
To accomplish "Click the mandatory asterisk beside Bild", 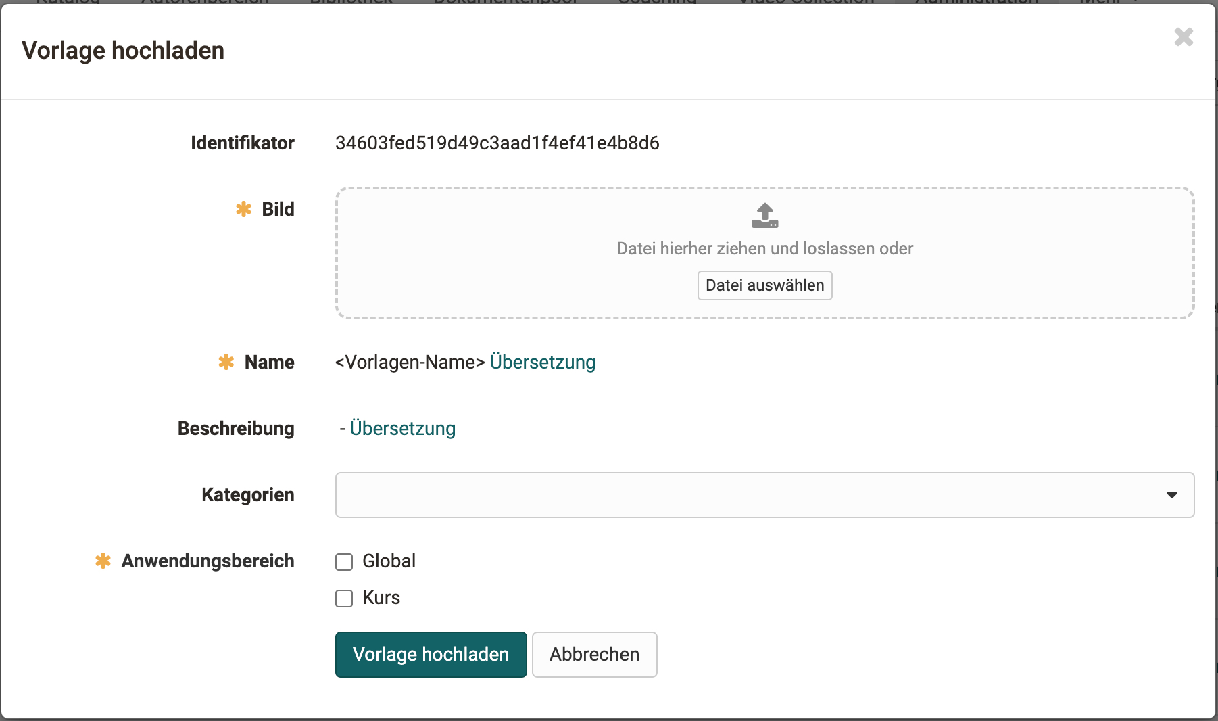I will click(243, 210).
